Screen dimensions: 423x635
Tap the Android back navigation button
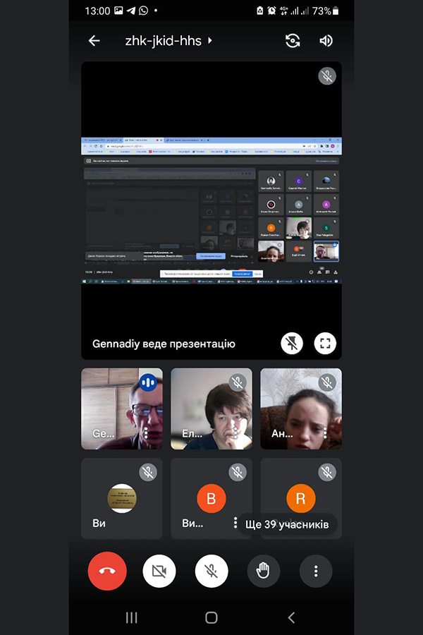pyautogui.click(x=291, y=617)
